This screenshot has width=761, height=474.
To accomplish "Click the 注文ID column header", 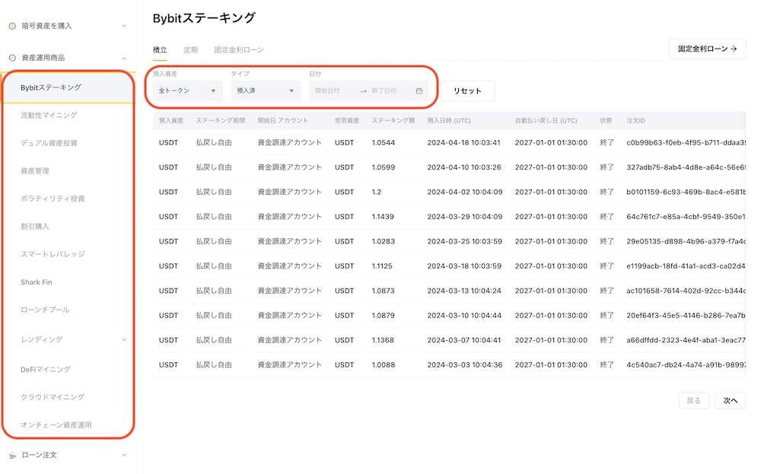I will pyautogui.click(x=635, y=120).
